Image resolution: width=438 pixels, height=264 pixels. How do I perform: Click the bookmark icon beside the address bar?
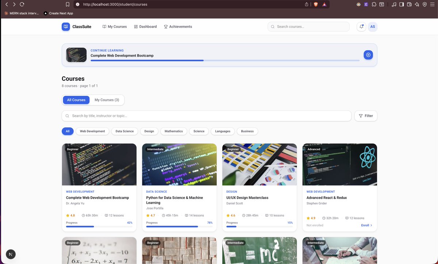click(68, 4)
